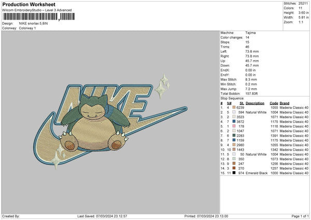Click the white swatch beside stitch count 594
This screenshot has width=311, height=220.
click(234, 112)
